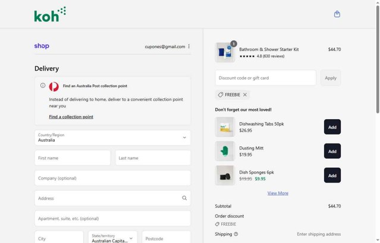
Task: Click the Australia Post info icon
Action: (43, 85)
